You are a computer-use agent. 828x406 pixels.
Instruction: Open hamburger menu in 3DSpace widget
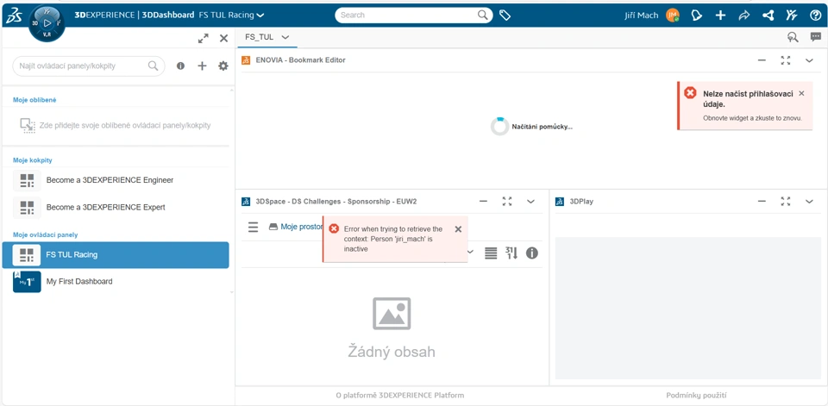[x=254, y=227]
